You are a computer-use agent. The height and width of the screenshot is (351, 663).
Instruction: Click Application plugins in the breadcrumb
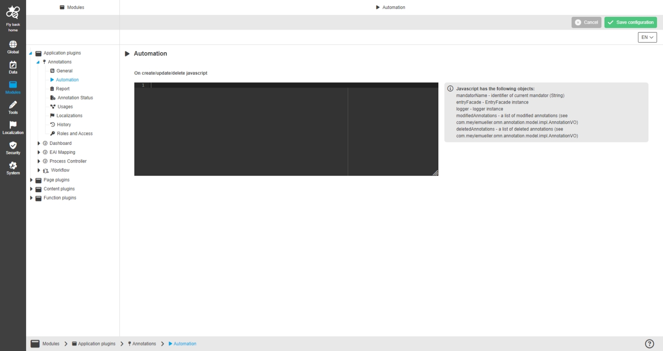[x=97, y=344]
